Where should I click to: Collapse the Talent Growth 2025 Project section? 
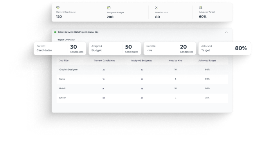click(x=227, y=32)
